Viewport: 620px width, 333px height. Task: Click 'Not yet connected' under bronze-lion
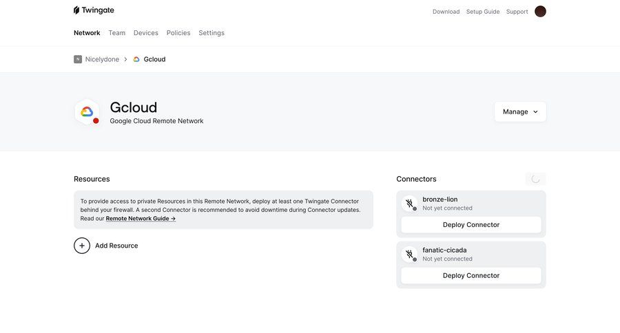447,208
